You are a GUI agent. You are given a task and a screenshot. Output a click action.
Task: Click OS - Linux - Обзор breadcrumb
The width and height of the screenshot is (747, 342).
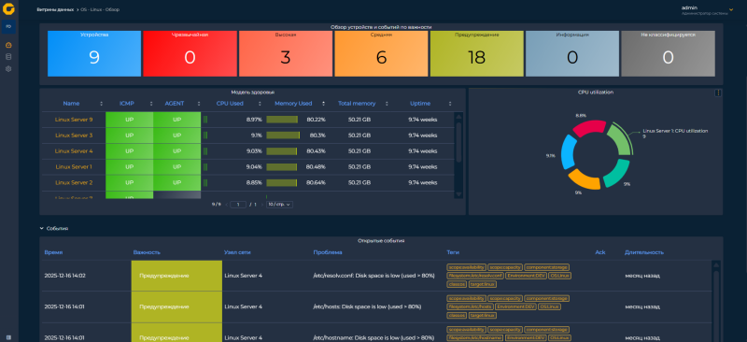(100, 9)
